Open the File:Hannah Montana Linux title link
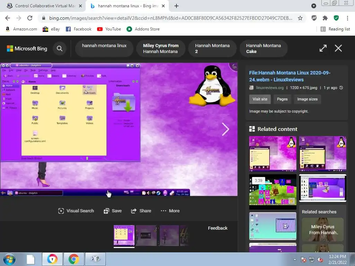The height and width of the screenshot is (266, 355). (x=290, y=76)
